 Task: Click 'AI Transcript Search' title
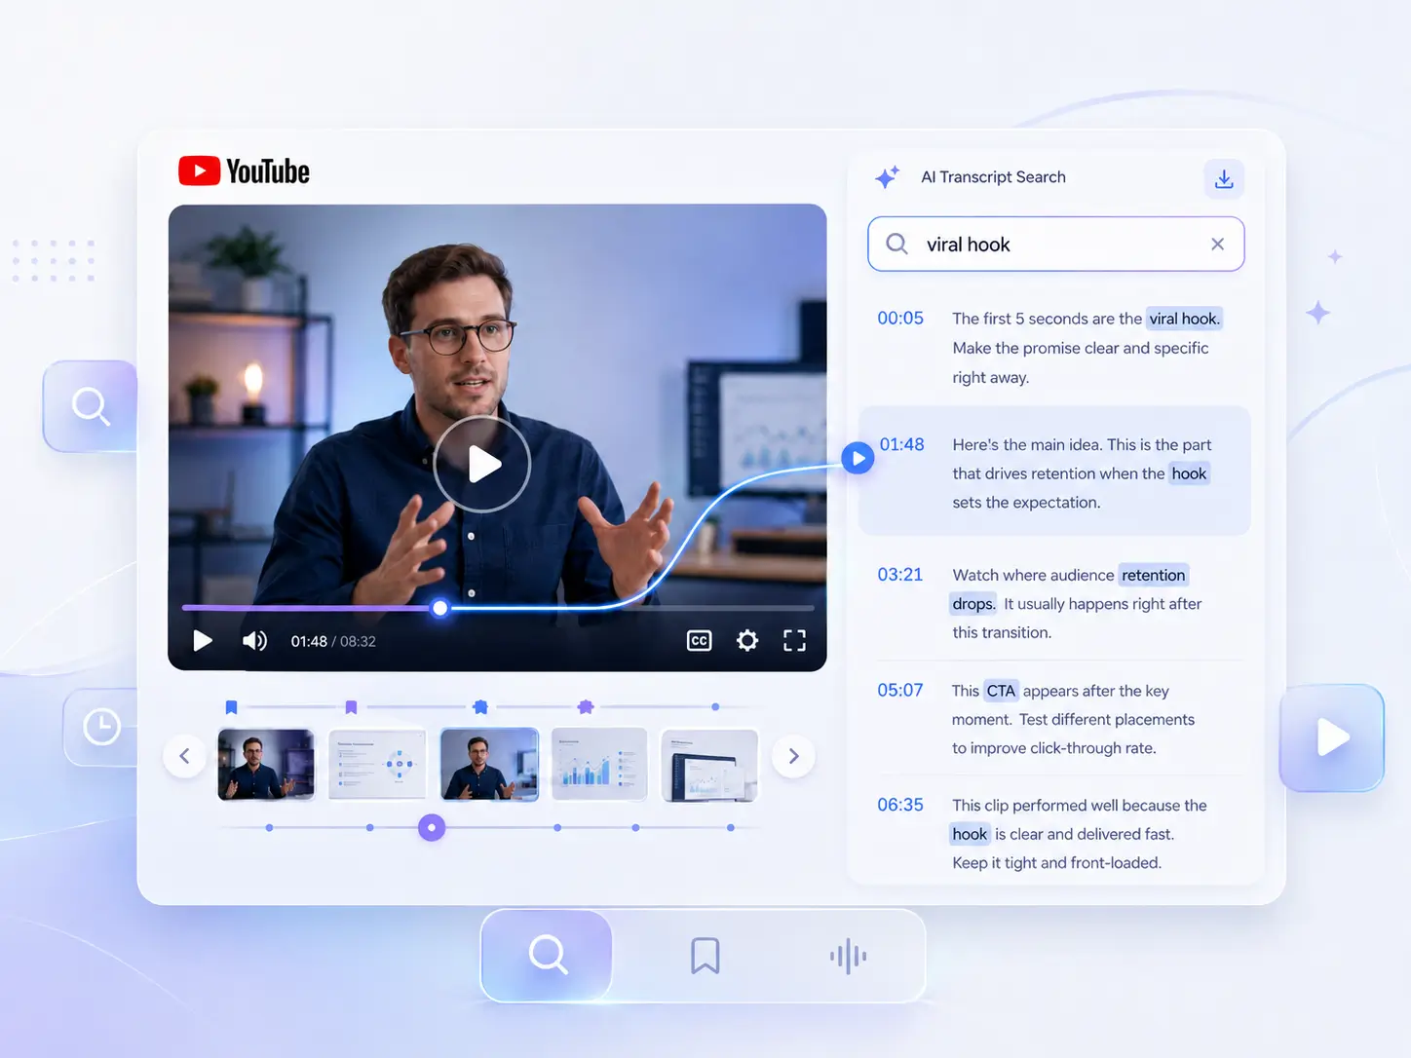(993, 176)
